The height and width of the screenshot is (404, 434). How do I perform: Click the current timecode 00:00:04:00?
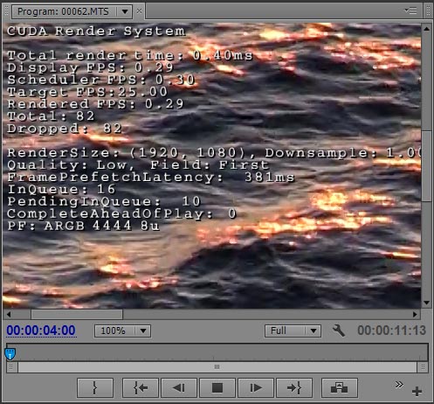point(41,331)
